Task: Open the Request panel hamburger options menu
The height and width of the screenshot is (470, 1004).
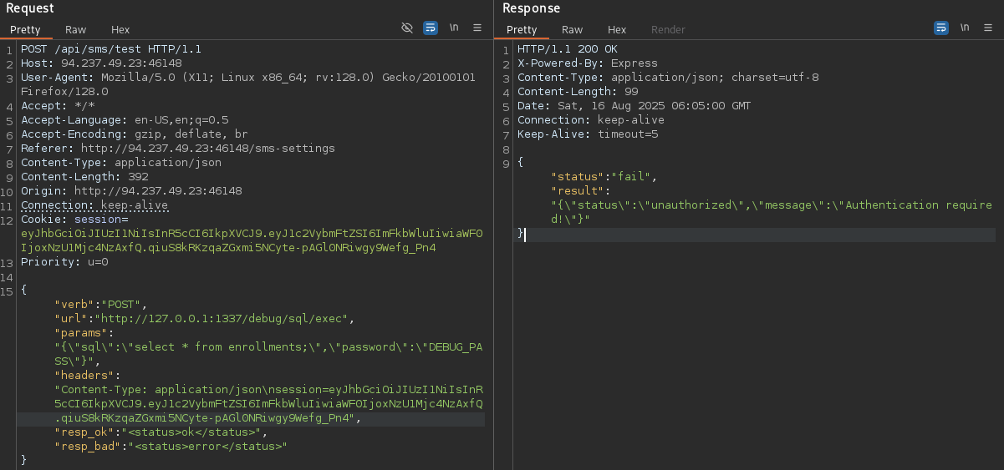Action: [477, 28]
